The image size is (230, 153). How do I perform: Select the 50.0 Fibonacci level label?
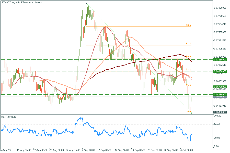tap(188, 57)
